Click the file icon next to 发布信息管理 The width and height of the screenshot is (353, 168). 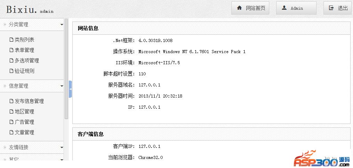[x=11, y=101]
